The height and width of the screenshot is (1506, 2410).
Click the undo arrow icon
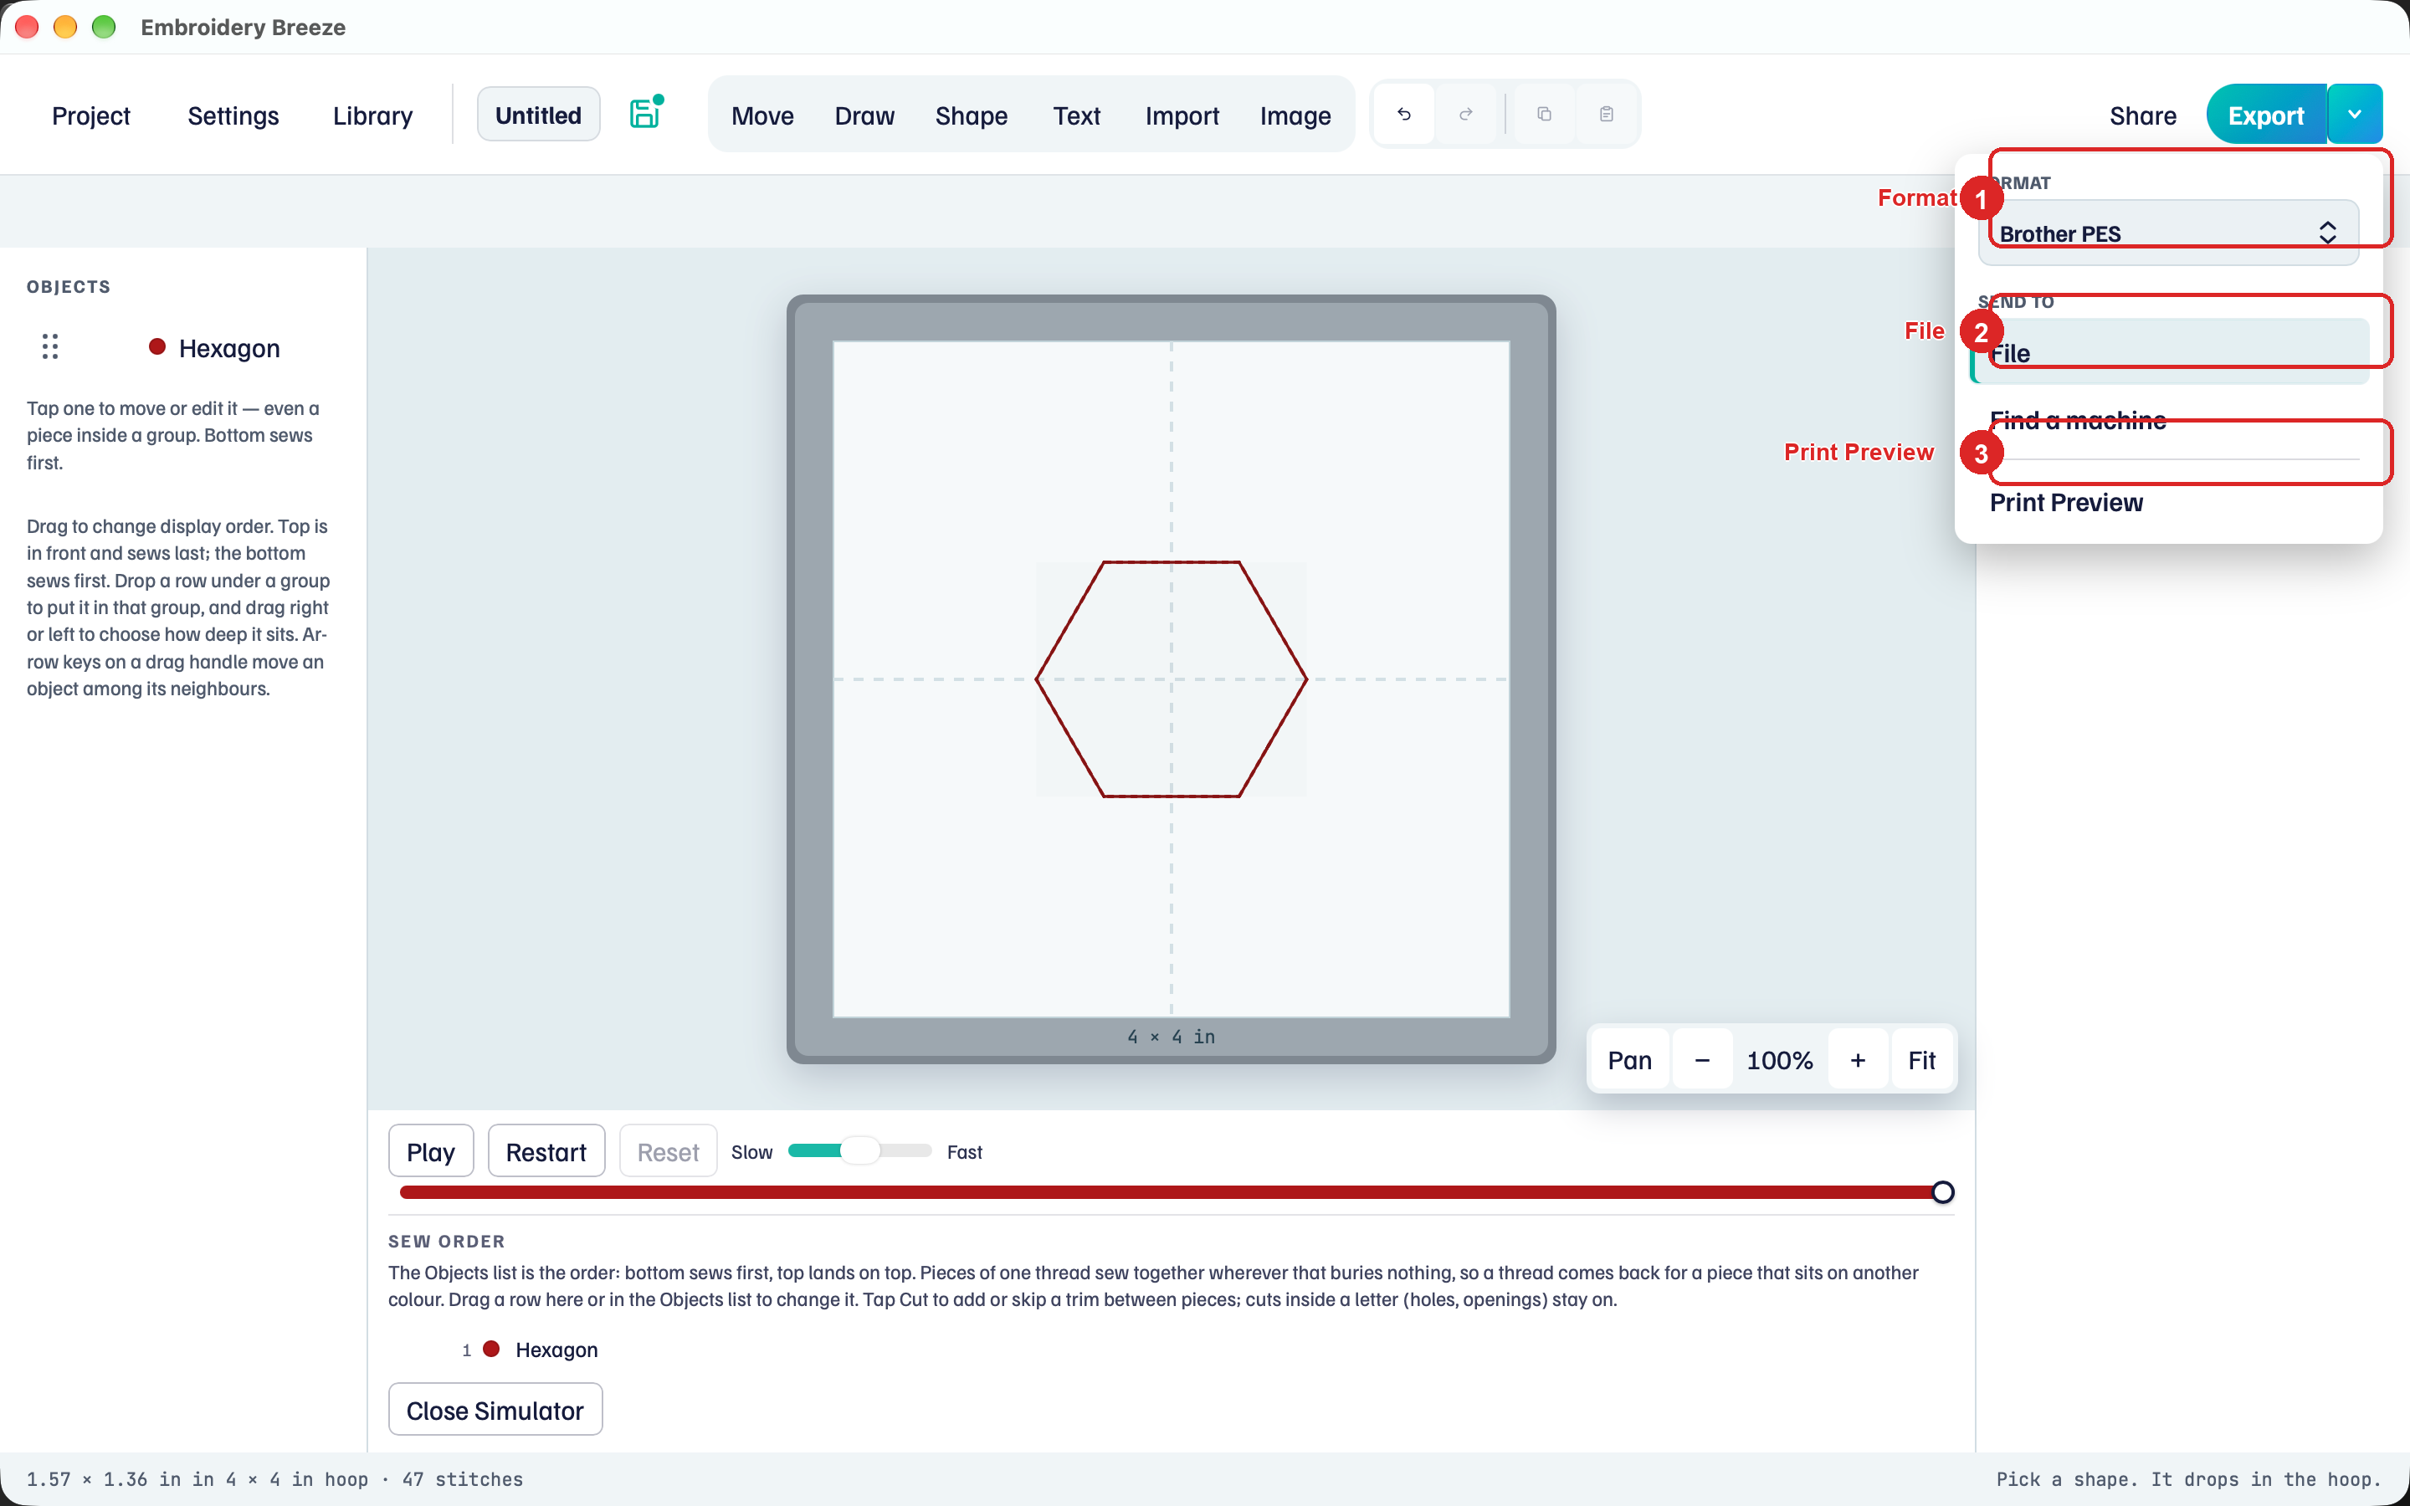tap(1403, 115)
